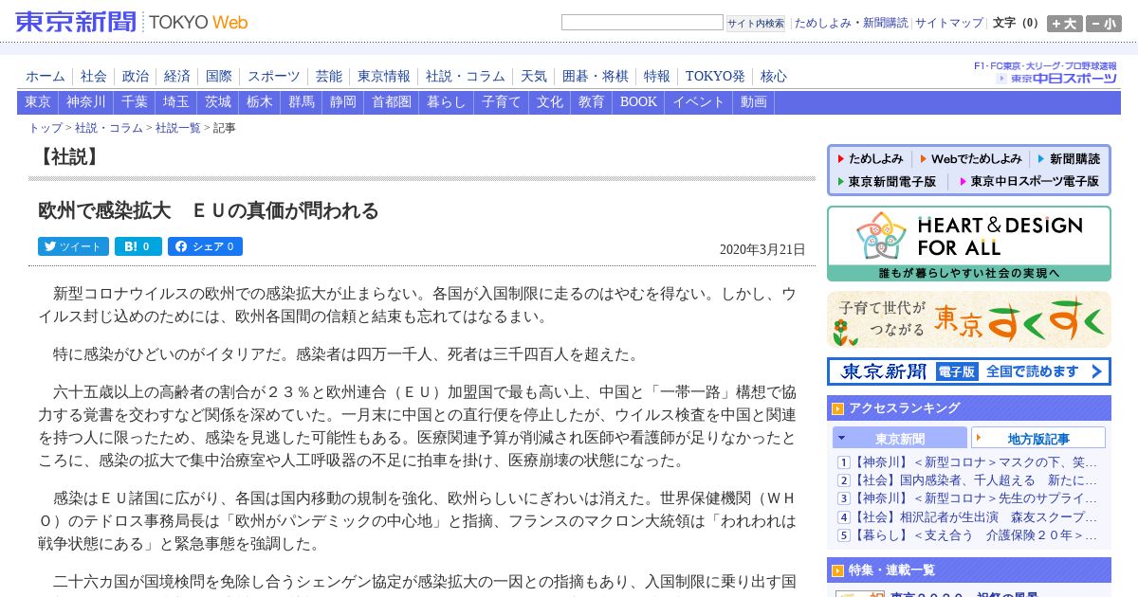Increase text size with 大 button
The image size is (1138, 597).
coord(1065,24)
